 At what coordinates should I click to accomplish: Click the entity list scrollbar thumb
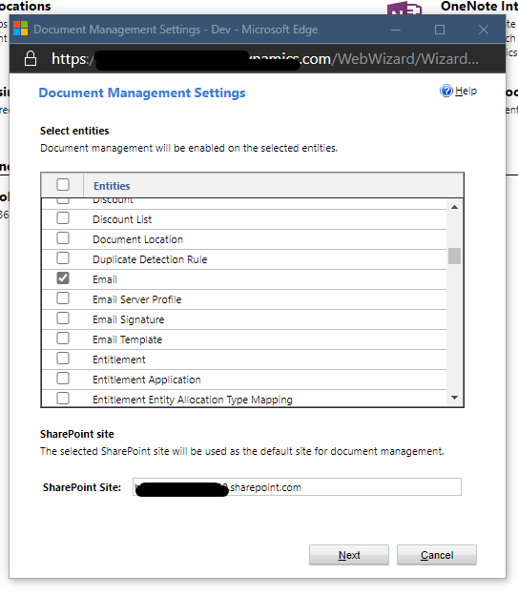click(x=454, y=256)
